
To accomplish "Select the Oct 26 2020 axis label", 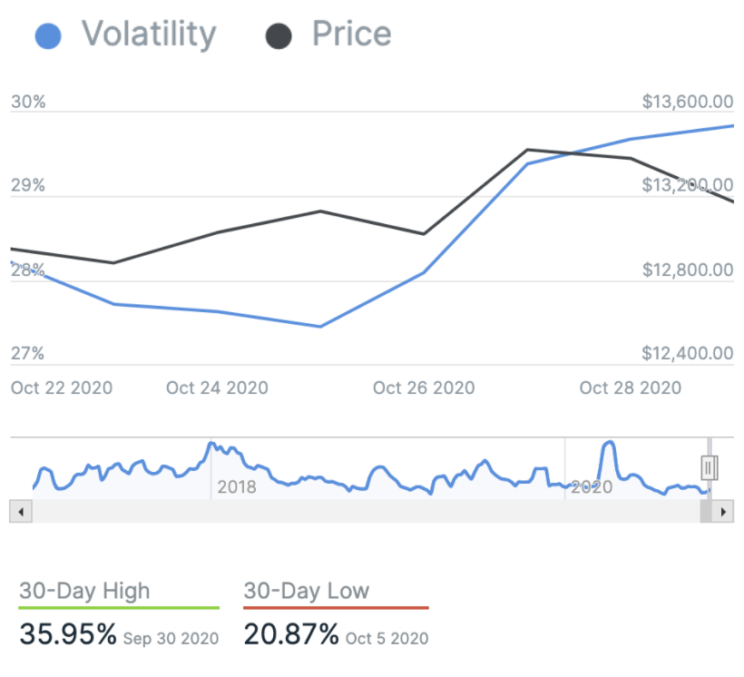I will (424, 388).
